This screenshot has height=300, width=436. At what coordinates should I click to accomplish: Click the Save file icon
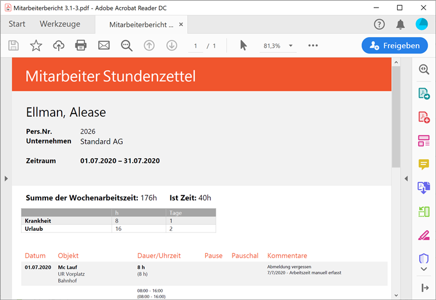click(x=13, y=45)
